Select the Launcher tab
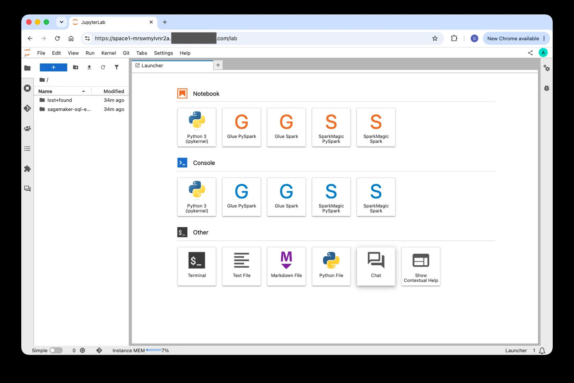 [173, 66]
